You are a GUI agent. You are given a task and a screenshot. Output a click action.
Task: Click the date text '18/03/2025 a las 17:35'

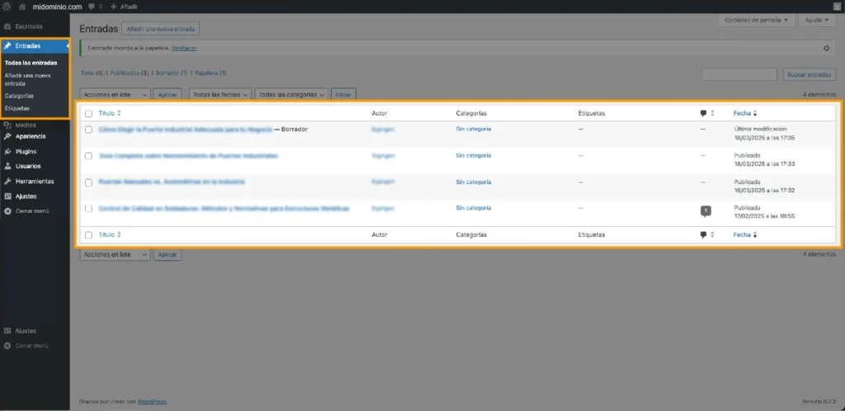(x=764, y=138)
